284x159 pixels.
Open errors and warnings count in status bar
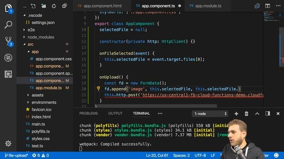[x=40, y=155]
